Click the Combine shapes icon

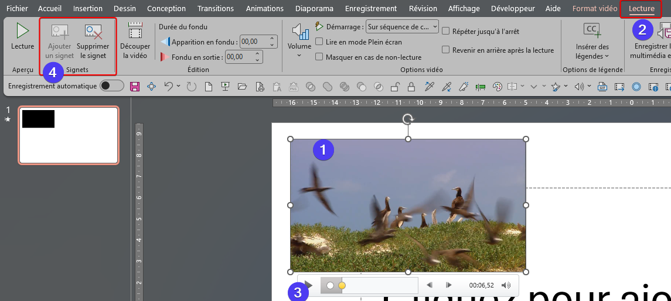pyautogui.click(x=310, y=87)
